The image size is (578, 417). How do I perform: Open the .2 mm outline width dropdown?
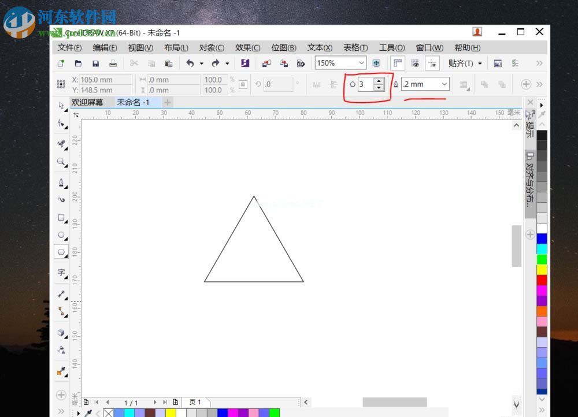click(444, 84)
